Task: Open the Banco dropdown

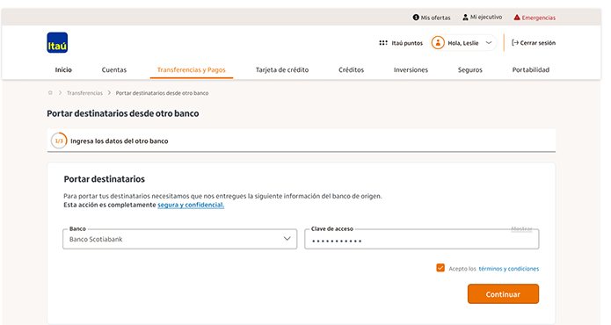Action: point(179,239)
